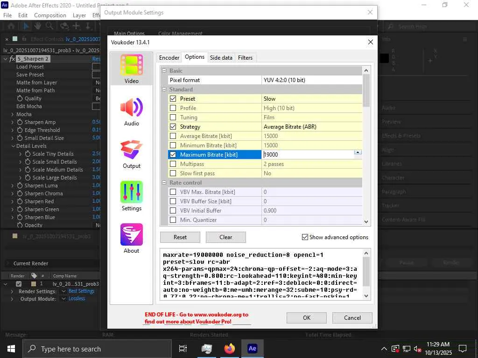This screenshot has height=358, width=478.
Task: Expand the Mocha property group
Action: [13, 115]
